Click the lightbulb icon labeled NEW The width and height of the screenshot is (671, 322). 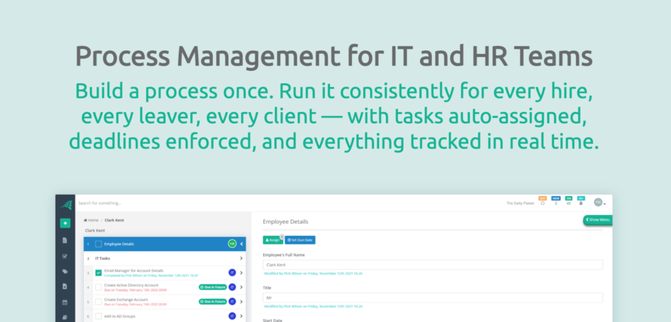click(556, 203)
